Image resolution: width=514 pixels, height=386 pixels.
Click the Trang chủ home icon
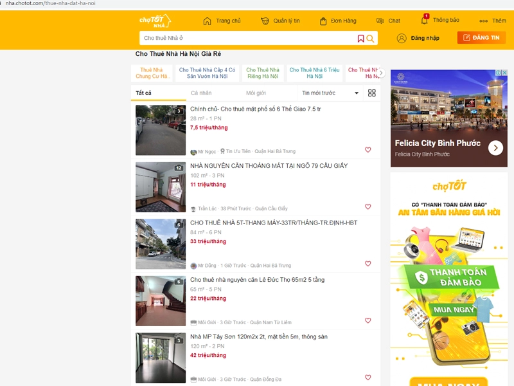pos(207,21)
